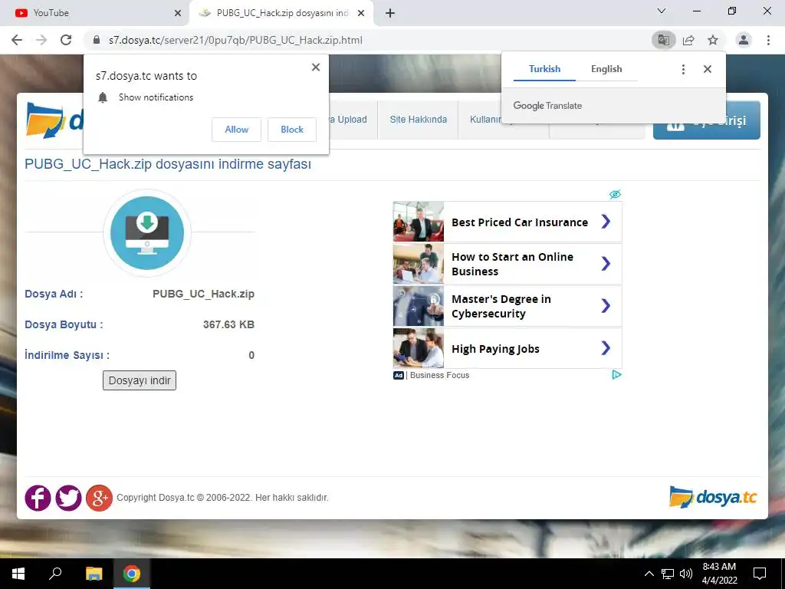Open the volume tray icon

(686, 574)
